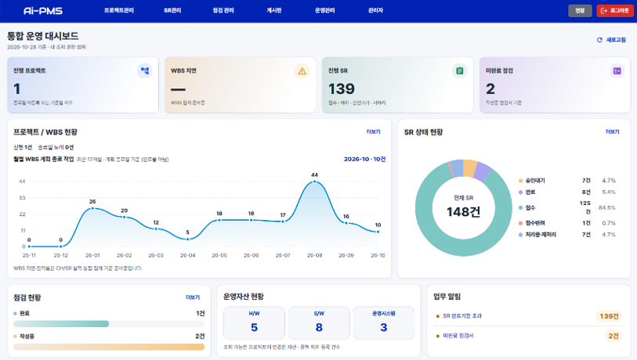This screenshot has width=637, height=360.
Task: Click 더보기 in SR 상태 현황
Action: tap(612, 131)
